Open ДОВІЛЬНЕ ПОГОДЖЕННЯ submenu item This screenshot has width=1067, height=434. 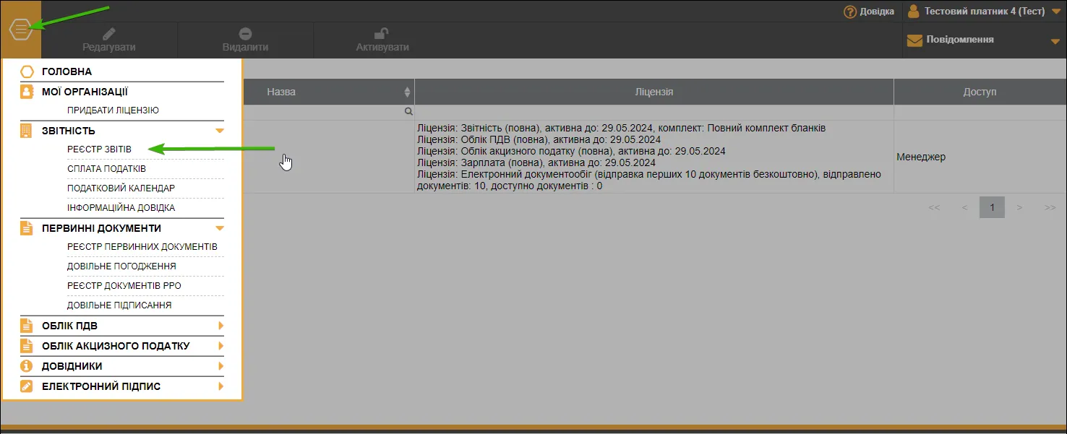[x=121, y=266]
